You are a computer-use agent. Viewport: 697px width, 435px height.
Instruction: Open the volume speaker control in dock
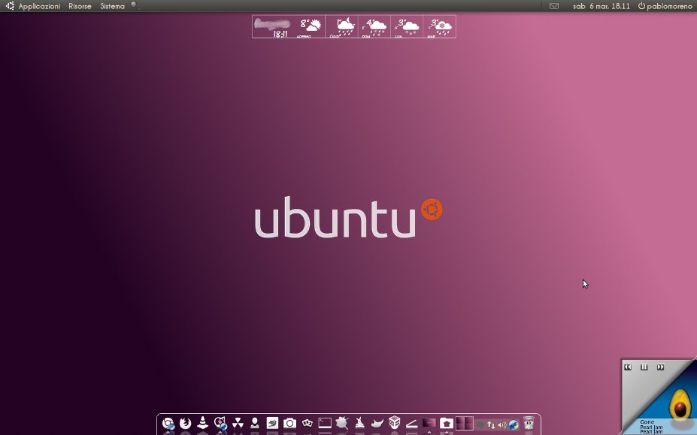[x=502, y=424]
